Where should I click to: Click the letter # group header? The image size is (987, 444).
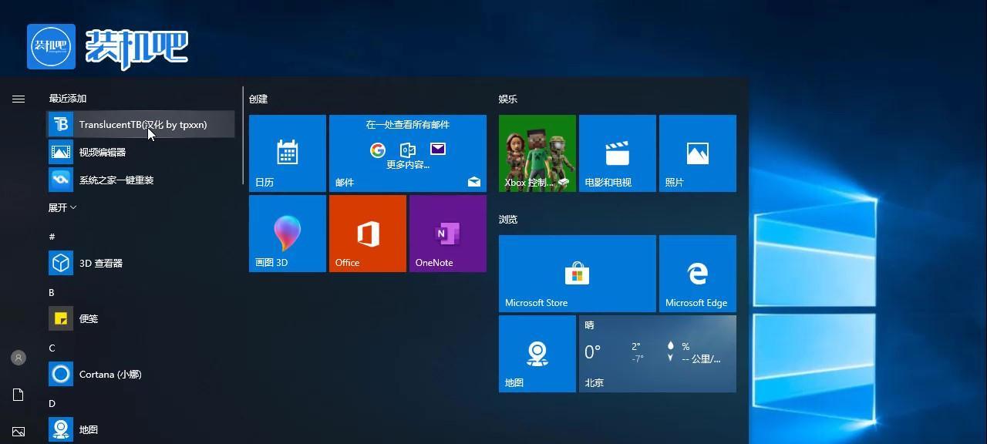(52, 237)
